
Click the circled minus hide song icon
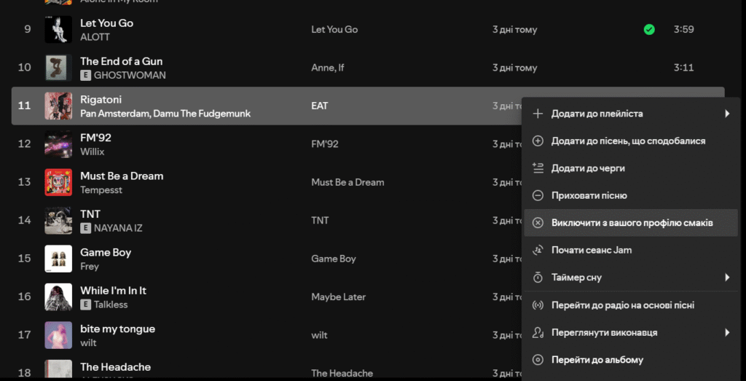(x=538, y=195)
